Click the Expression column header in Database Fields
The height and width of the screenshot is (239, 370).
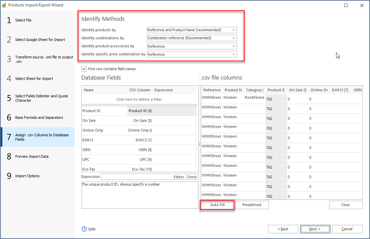coord(164,90)
